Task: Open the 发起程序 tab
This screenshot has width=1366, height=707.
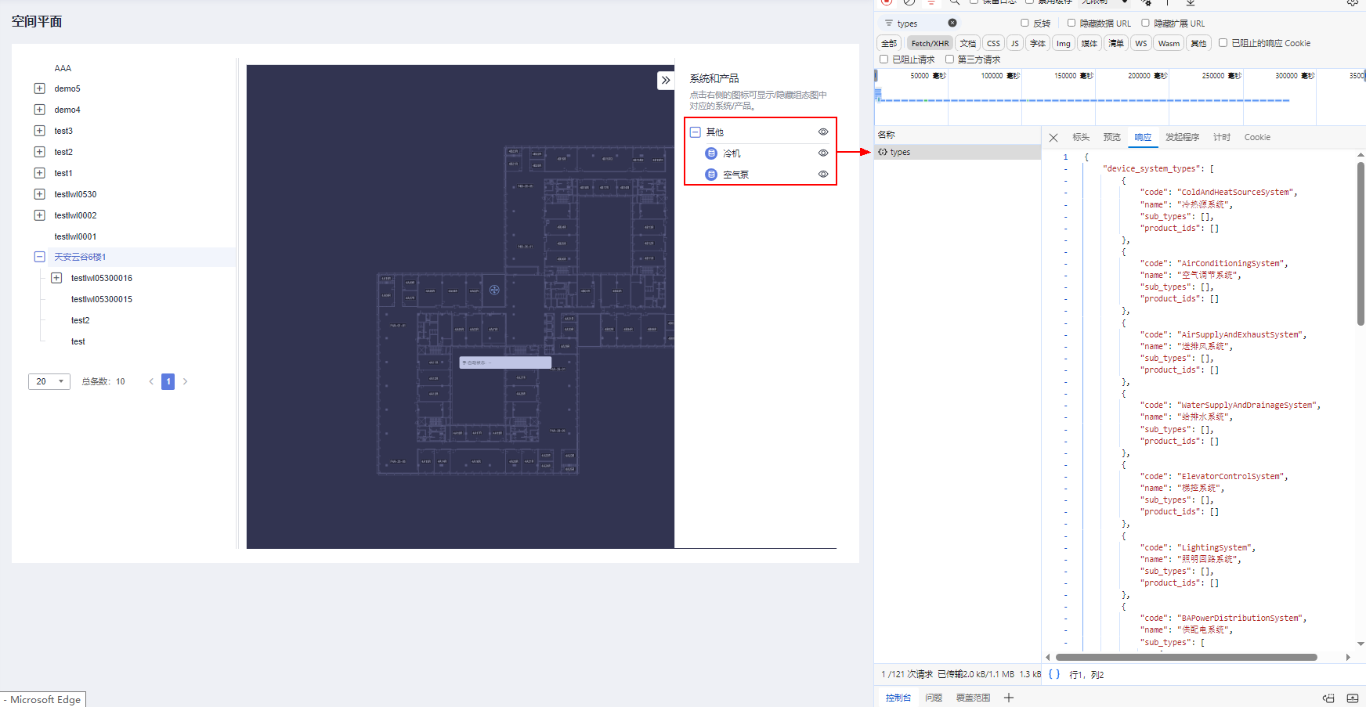Action: point(1182,137)
